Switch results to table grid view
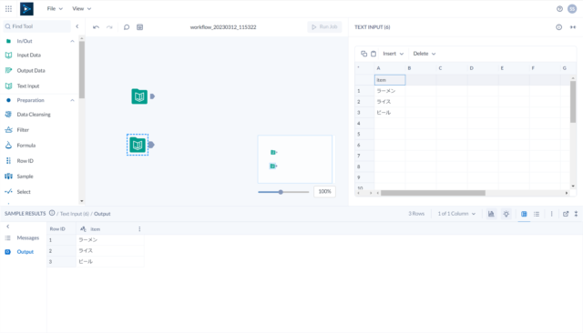The width and height of the screenshot is (583, 333). 524,214
